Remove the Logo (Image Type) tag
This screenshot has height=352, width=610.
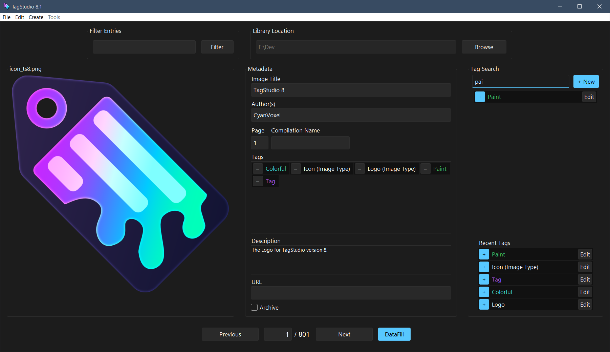pyautogui.click(x=360, y=169)
